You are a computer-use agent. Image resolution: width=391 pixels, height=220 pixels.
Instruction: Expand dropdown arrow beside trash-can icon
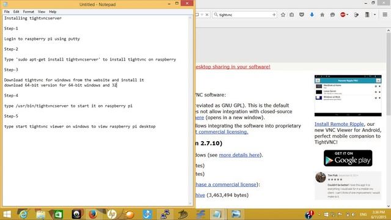[375, 15]
